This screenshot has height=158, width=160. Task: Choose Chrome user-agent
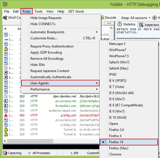pos(129,154)
